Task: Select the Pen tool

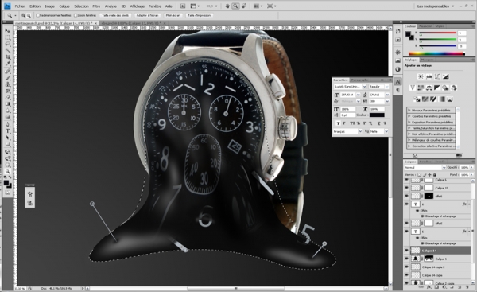Action: tap(8, 125)
